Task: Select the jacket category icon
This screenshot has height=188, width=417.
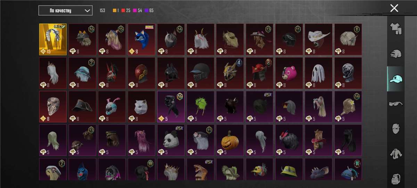Action: [395, 154]
